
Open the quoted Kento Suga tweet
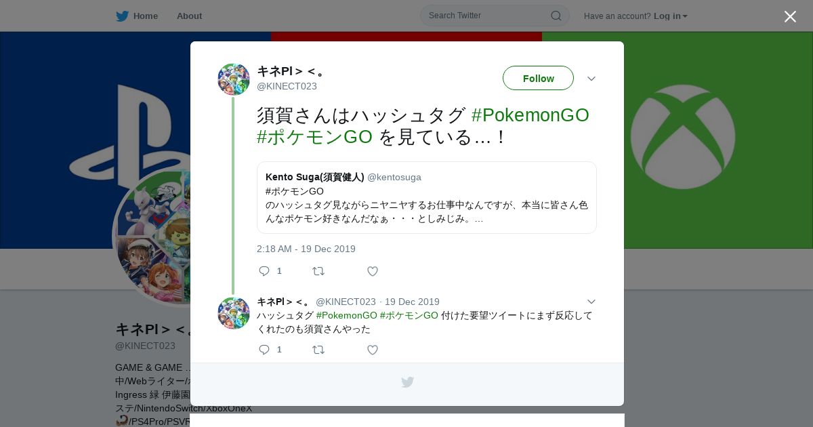[x=427, y=197]
